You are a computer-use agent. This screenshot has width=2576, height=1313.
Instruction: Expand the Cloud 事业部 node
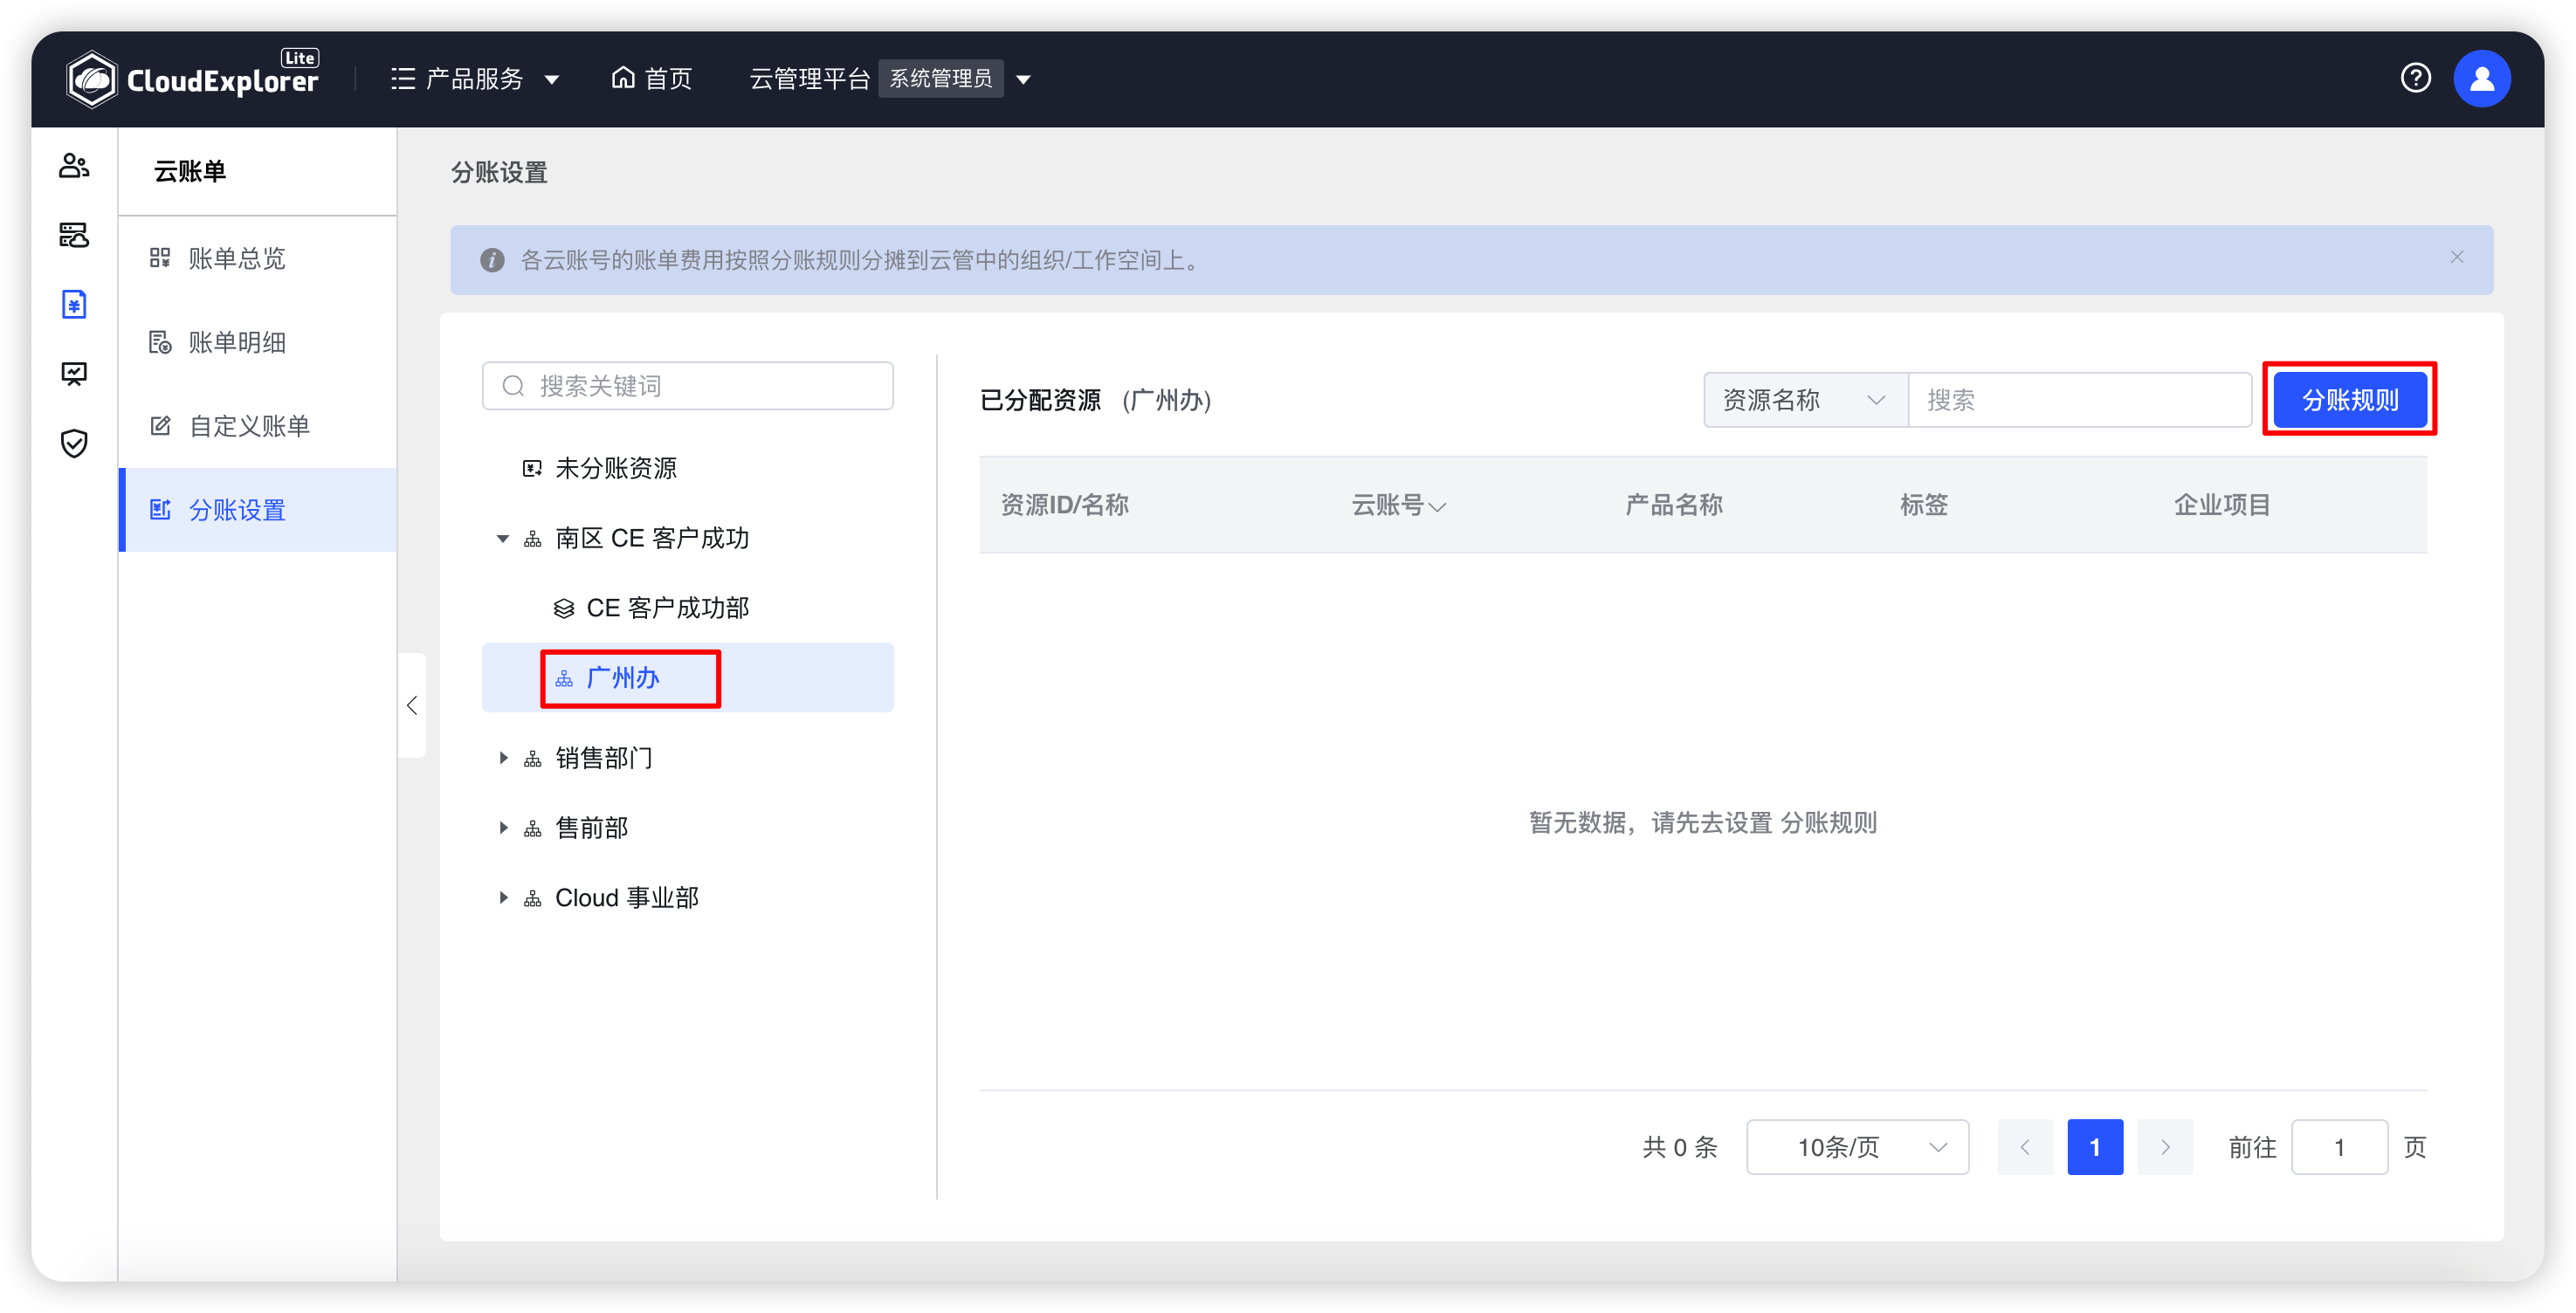503,898
